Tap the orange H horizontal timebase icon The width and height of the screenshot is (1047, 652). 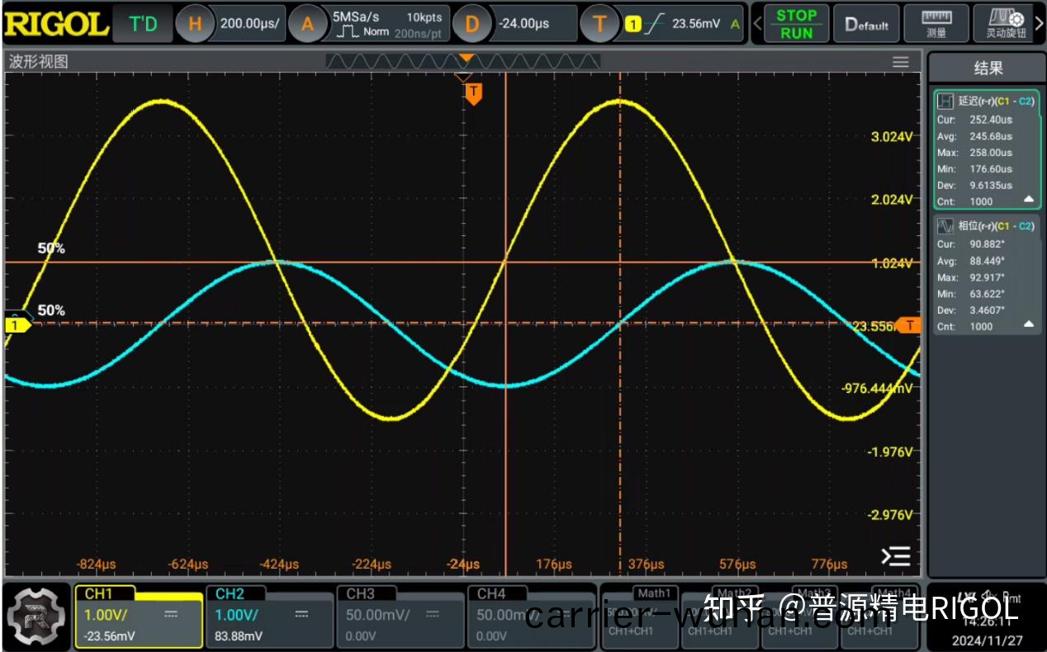click(x=195, y=24)
